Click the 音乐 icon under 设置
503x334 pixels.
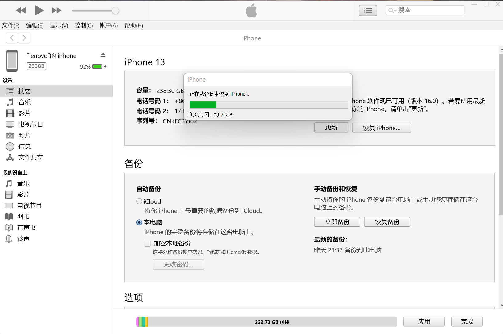tap(10, 102)
